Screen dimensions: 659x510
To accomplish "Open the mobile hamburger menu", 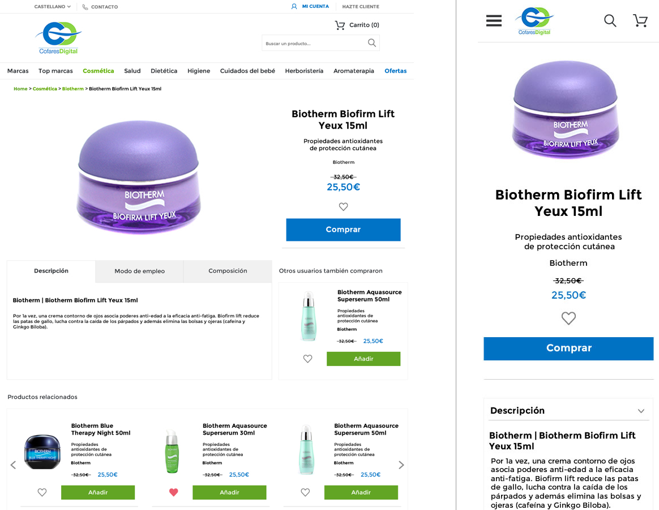I will [494, 21].
